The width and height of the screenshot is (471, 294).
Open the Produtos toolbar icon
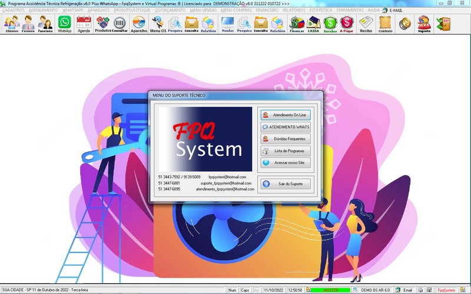[102, 24]
